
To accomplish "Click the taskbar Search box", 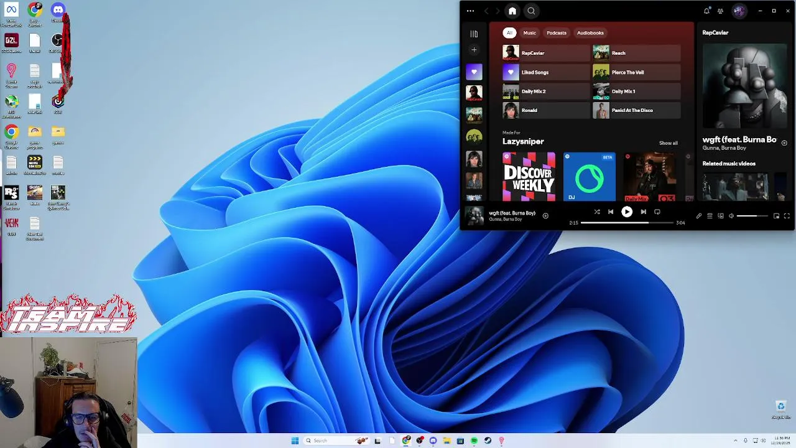I will (x=336, y=441).
